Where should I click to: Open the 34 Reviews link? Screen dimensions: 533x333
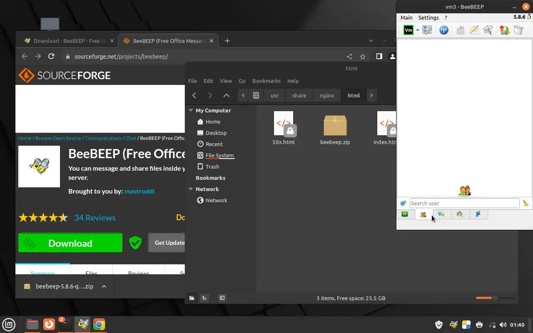tap(95, 218)
